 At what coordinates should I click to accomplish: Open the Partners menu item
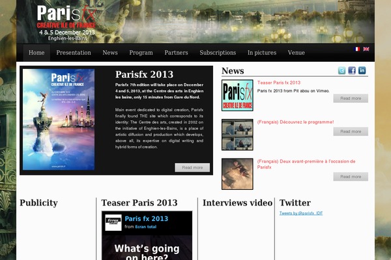176,53
